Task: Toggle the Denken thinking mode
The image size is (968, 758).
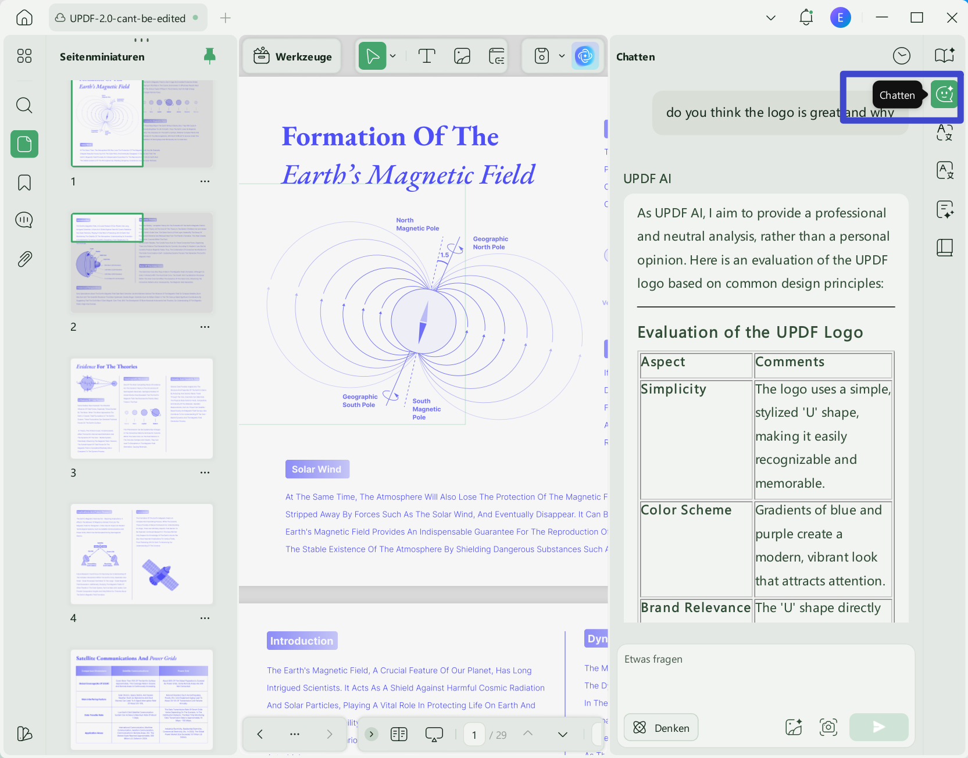Action: [661, 728]
